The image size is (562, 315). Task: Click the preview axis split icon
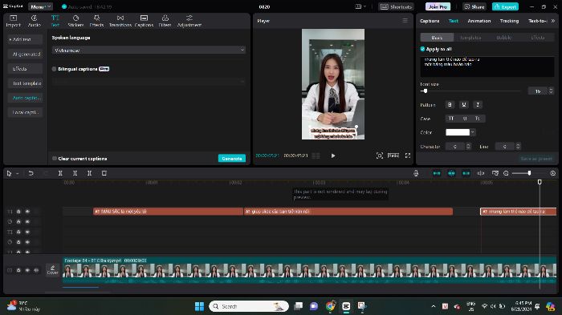[481, 173]
